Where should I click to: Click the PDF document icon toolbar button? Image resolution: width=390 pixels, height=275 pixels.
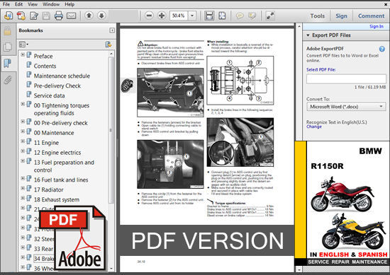click(21, 16)
